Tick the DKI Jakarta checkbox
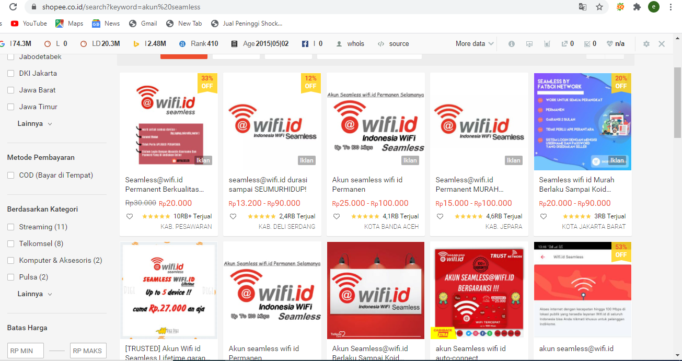682x361 pixels. coord(10,74)
